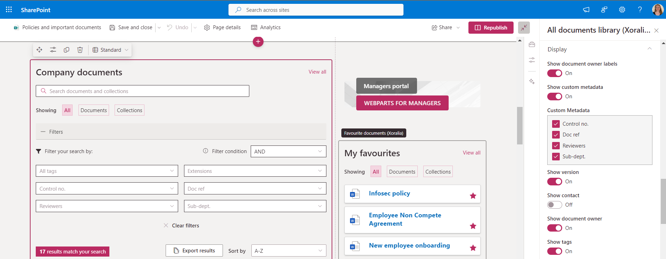The image size is (666, 259).
Task: Open the people sharing icon in top bar
Action: click(604, 10)
